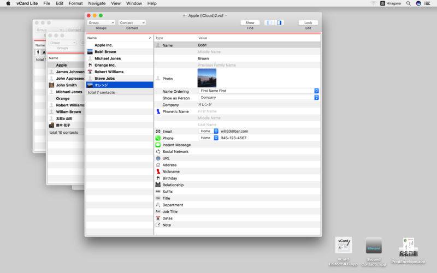This screenshot has height=273, width=437.
Task: Click the contact photo thumbnail
Action: click(x=207, y=78)
